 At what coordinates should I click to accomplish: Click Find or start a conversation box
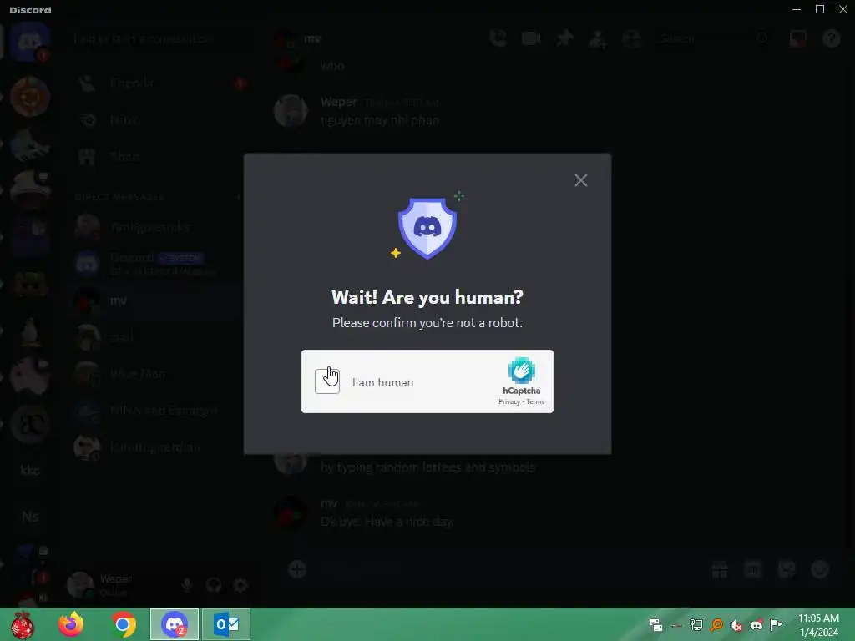click(x=158, y=38)
